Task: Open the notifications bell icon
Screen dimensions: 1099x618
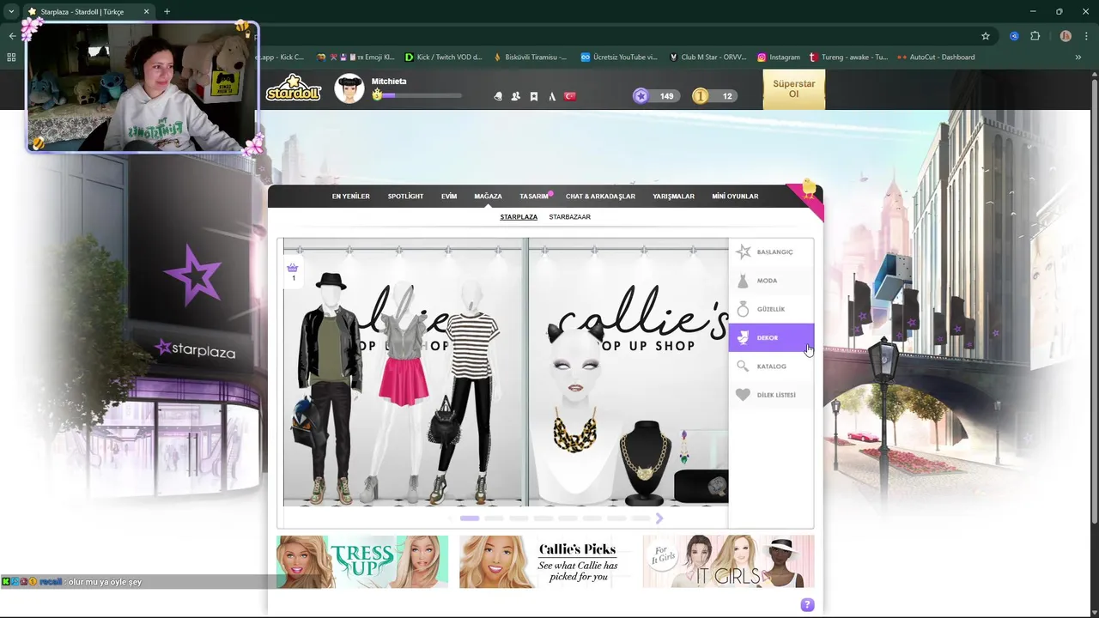Action: [498, 96]
